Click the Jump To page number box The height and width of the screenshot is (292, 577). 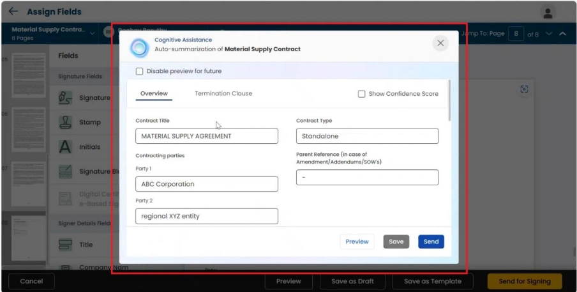coord(516,34)
